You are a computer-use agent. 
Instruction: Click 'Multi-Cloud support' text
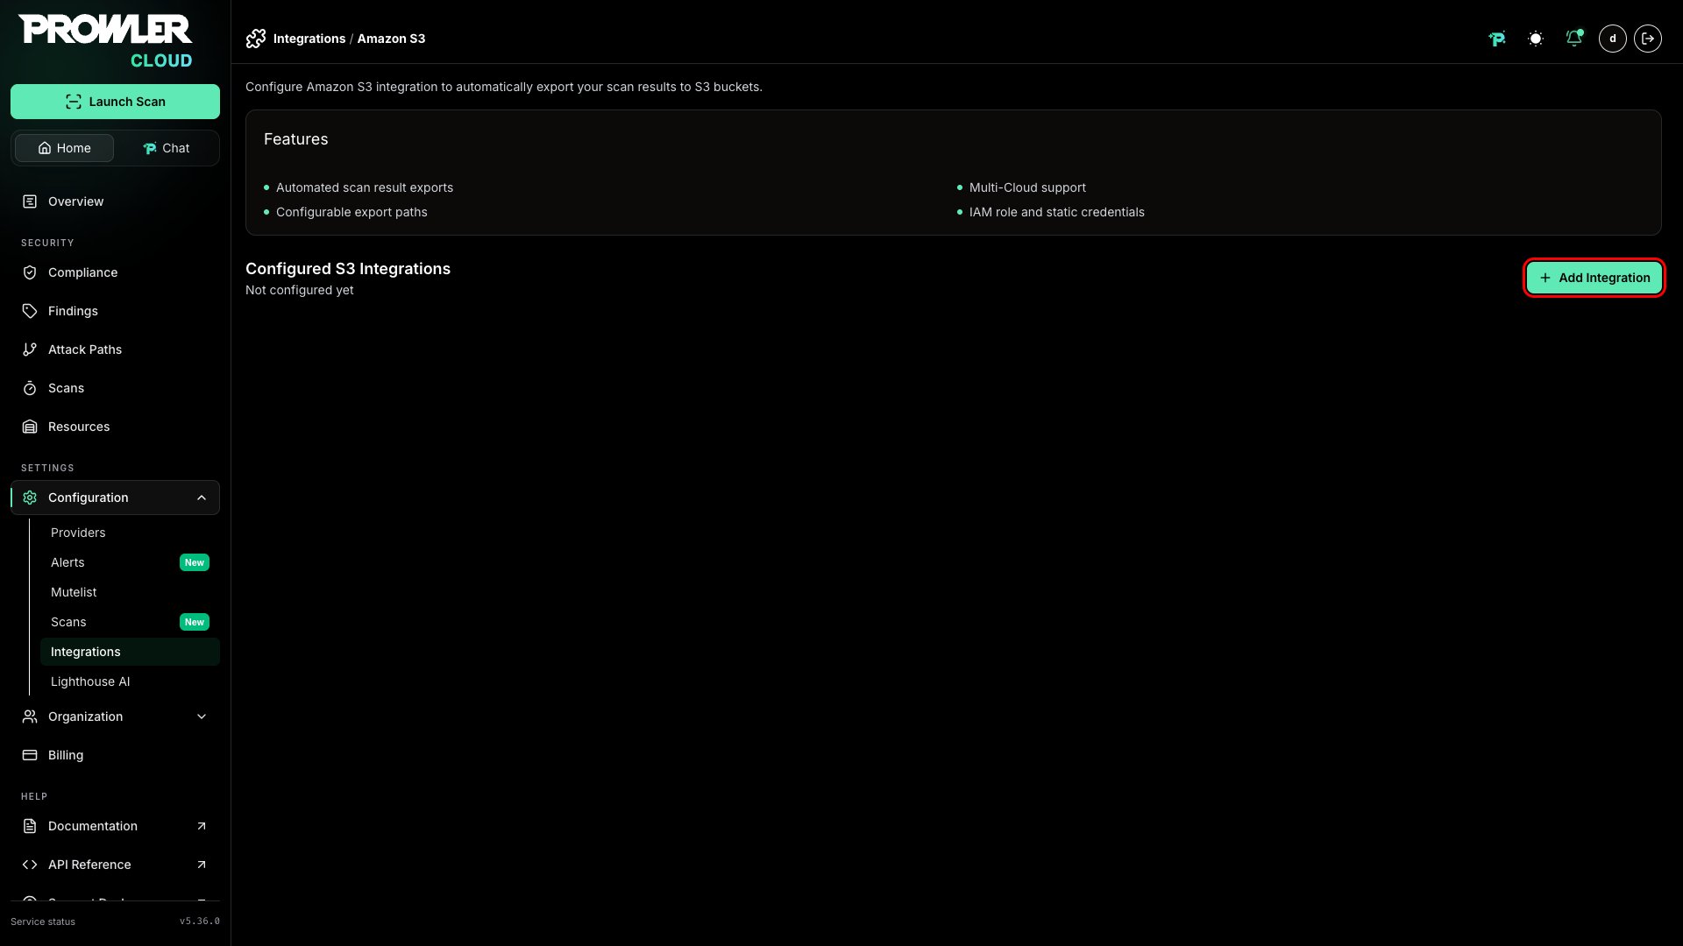pos(1027,187)
